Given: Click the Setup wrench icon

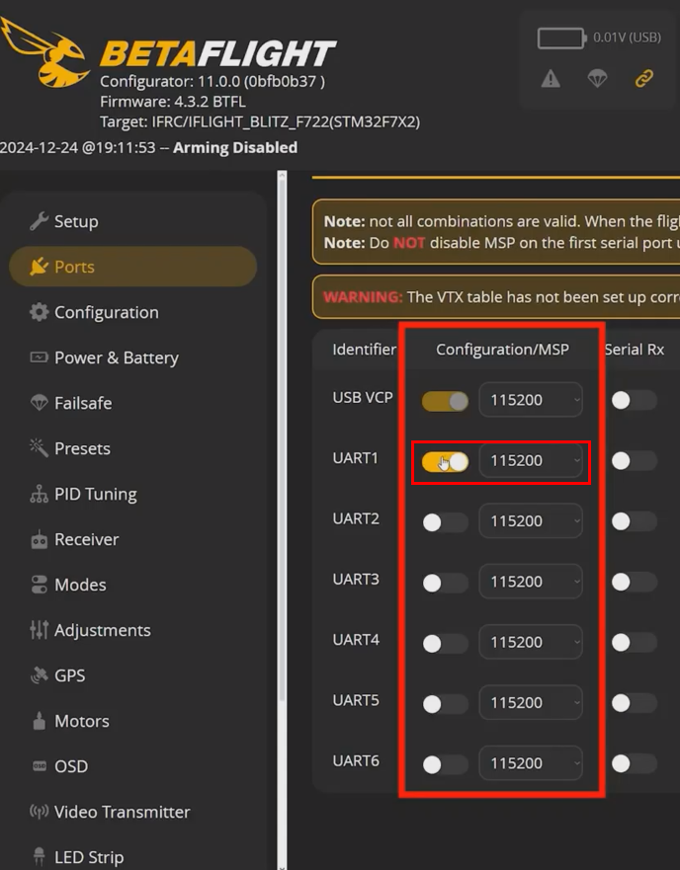Looking at the screenshot, I should click(x=39, y=221).
